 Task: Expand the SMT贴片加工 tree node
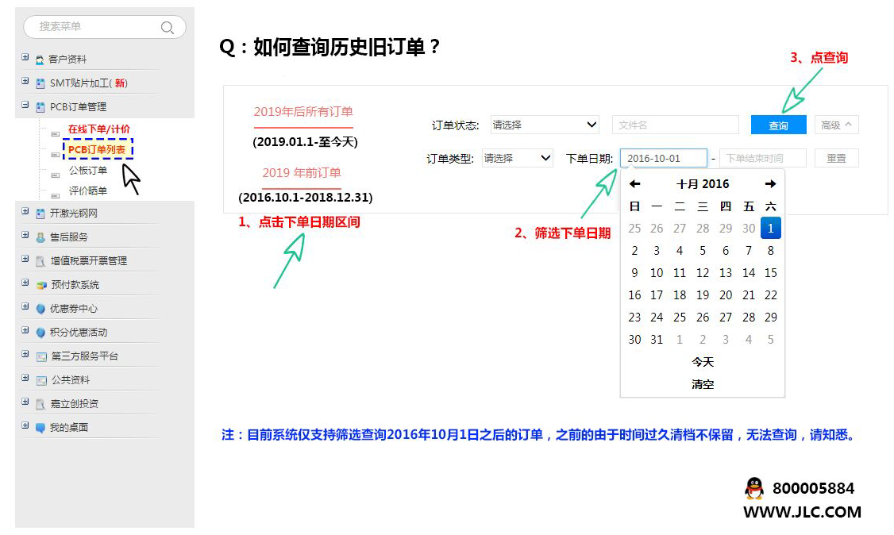[25, 82]
